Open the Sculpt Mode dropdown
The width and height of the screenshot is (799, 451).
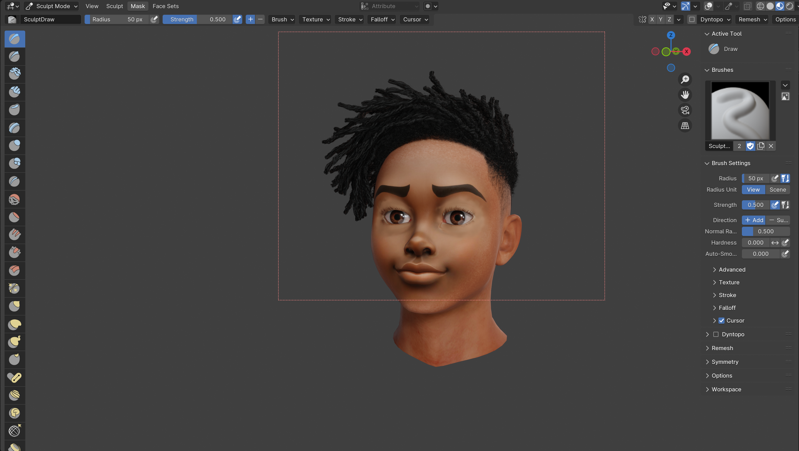tap(51, 6)
